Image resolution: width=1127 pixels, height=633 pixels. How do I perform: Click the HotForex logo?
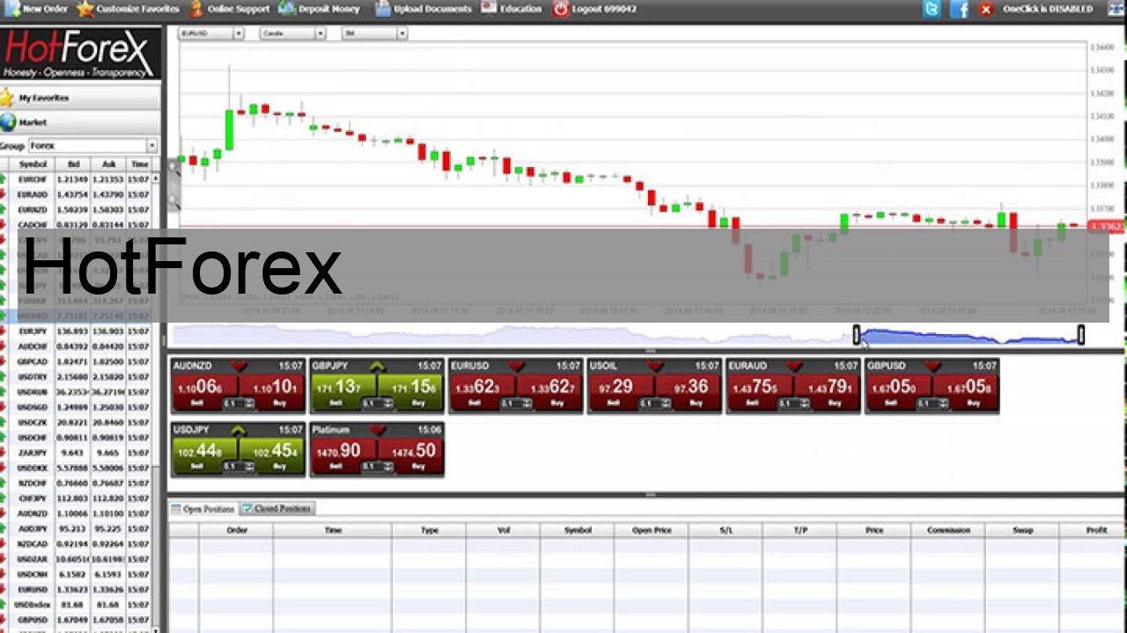pyautogui.click(x=81, y=53)
